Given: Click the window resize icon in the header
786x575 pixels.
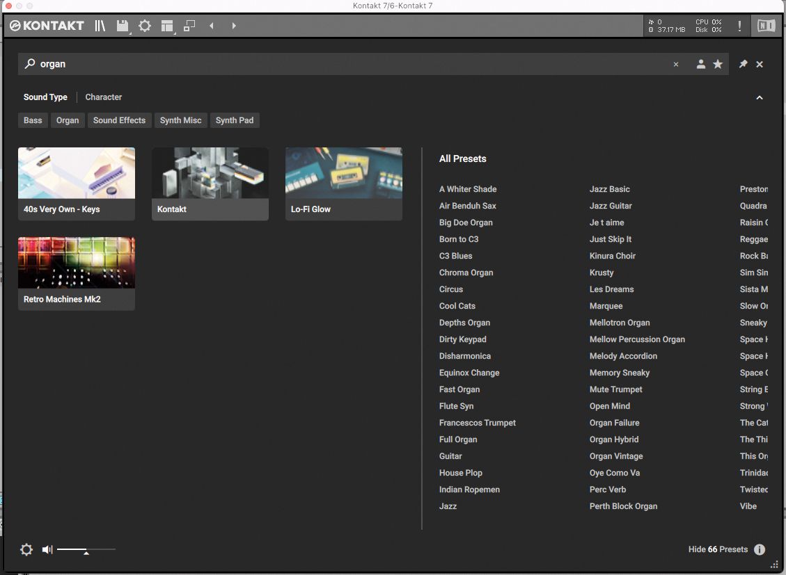Looking at the screenshot, I should point(189,25).
